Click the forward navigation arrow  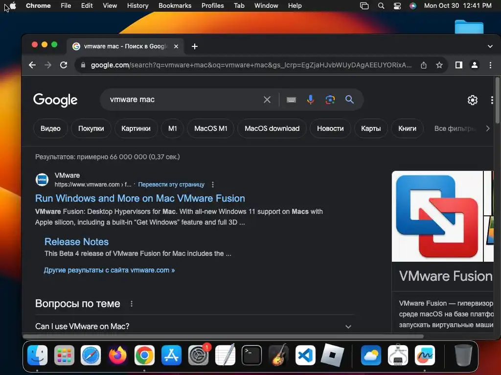(x=48, y=65)
